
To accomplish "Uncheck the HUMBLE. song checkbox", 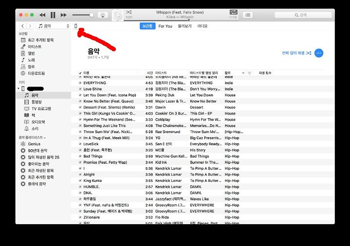I will coord(80,187).
